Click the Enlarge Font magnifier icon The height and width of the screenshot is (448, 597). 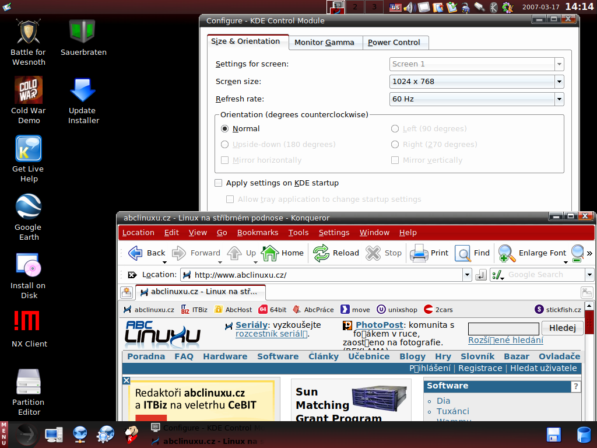click(x=507, y=253)
